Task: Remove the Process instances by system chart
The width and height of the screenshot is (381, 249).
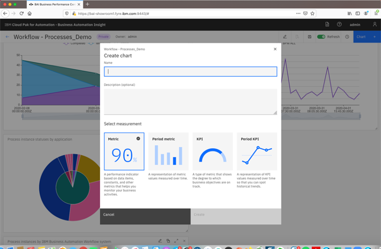Action: tap(184, 241)
